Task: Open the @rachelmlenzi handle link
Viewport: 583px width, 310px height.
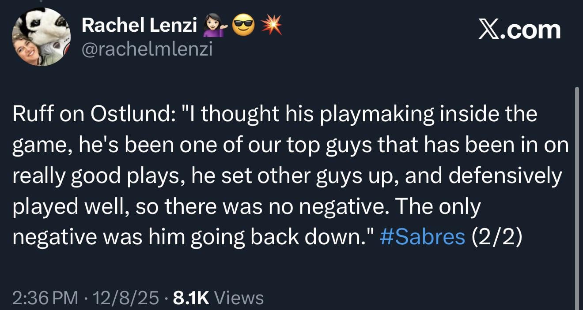Action: coord(147,50)
